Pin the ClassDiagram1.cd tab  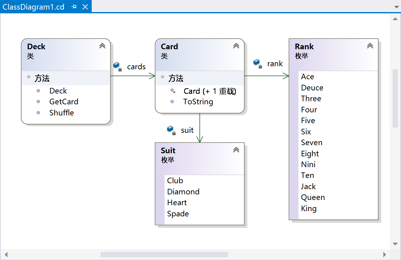(x=74, y=6)
